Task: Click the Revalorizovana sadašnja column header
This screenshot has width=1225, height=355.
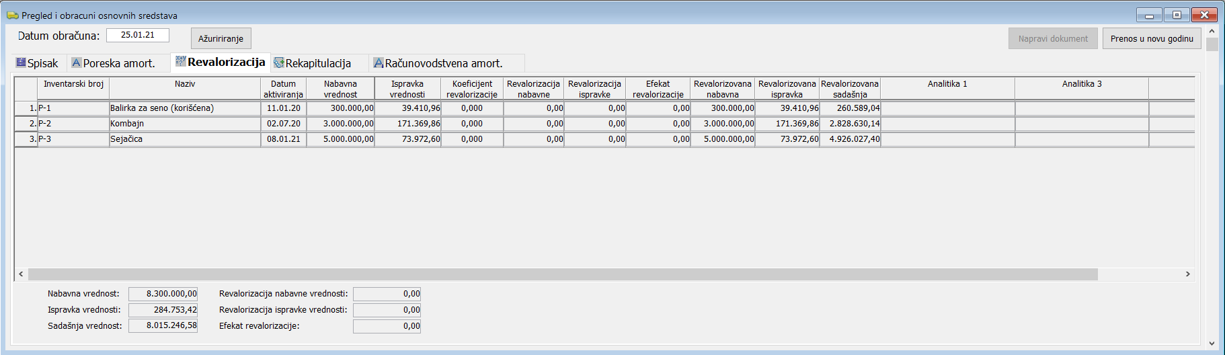Action: pyautogui.click(x=850, y=89)
